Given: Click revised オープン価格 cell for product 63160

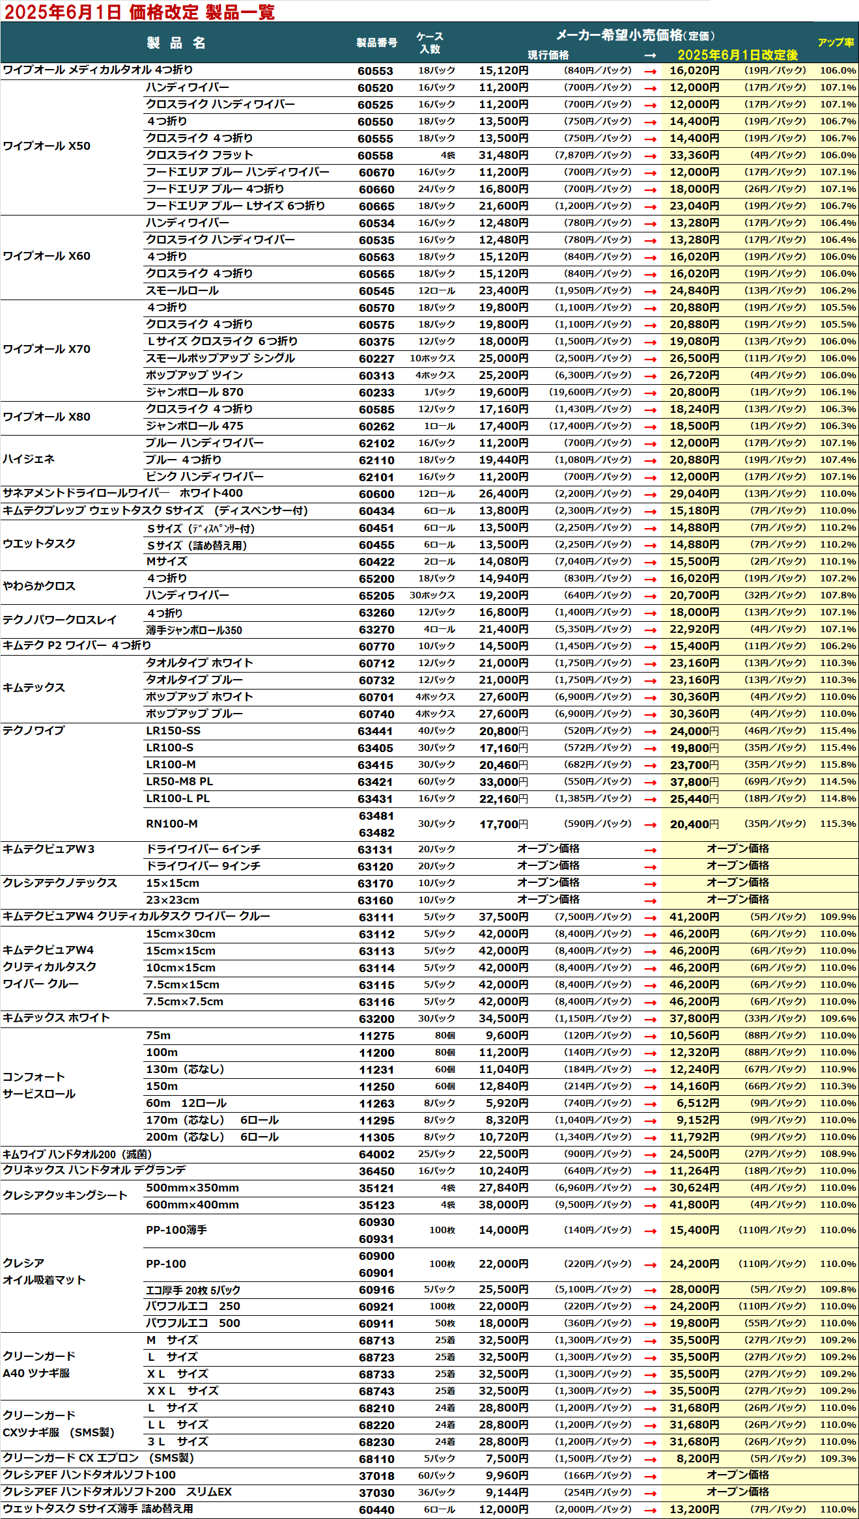Looking at the screenshot, I should [x=737, y=900].
